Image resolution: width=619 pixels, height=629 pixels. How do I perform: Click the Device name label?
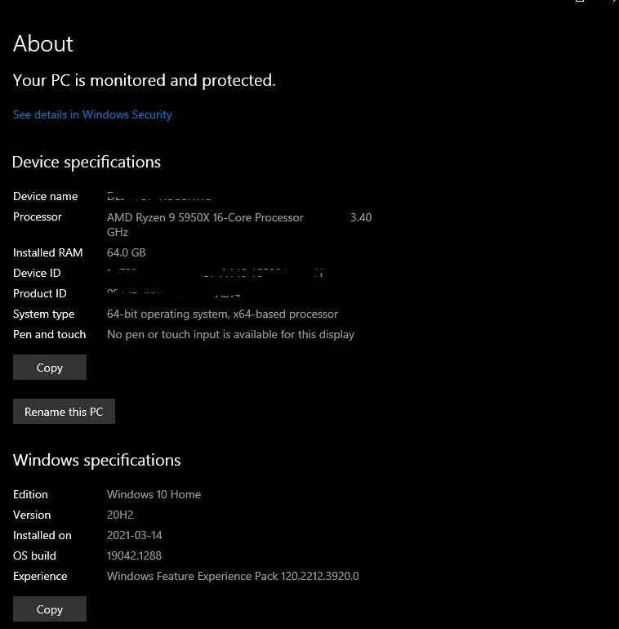45,196
